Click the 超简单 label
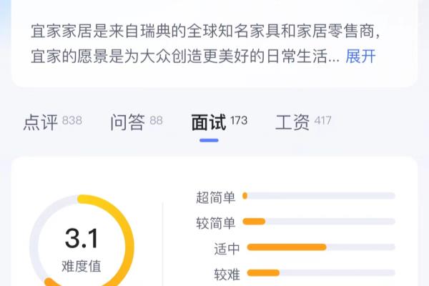 216,197
